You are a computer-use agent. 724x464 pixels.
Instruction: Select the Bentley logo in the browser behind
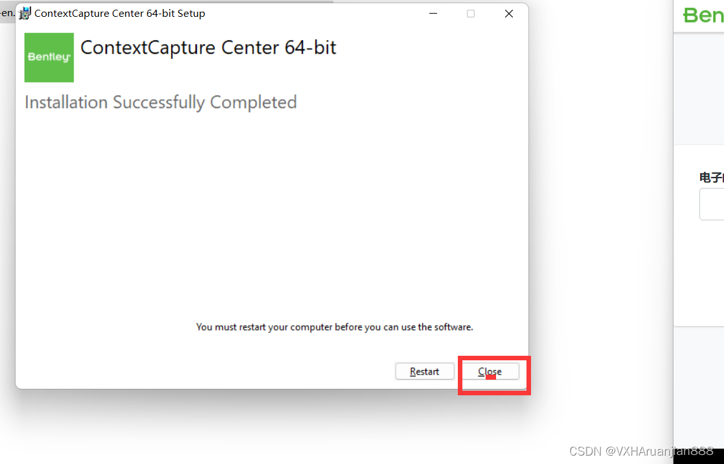point(706,14)
